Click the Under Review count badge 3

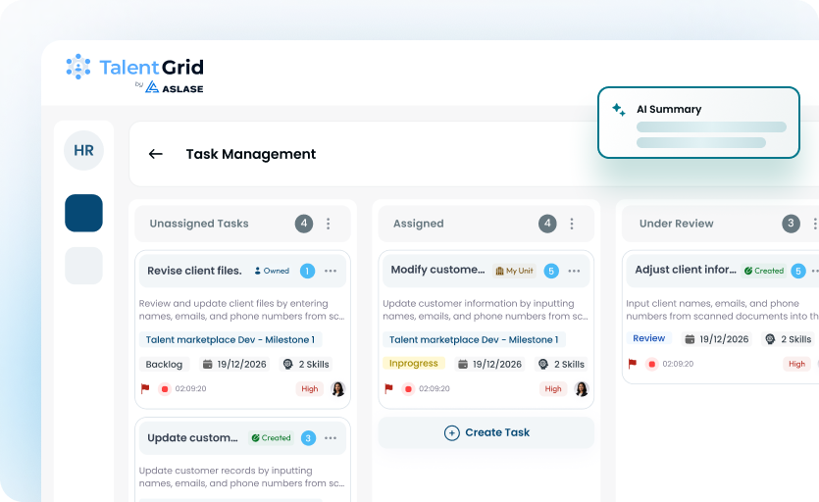click(x=791, y=224)
